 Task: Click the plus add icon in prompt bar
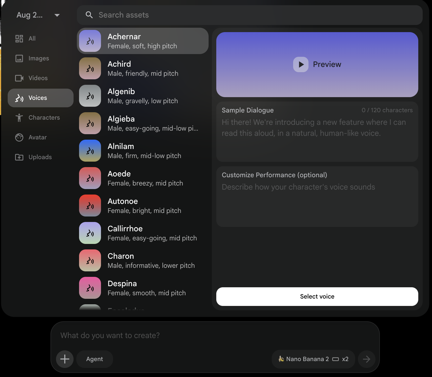coord(65,359)
